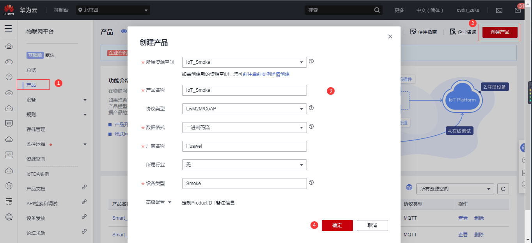Open 使用指南 link
The width and height of the screenshot is (532, 243).
424,32
